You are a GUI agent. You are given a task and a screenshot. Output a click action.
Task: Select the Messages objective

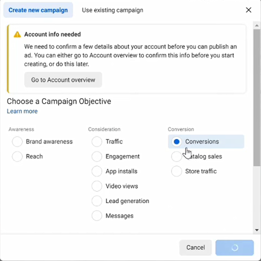click(97, 216)
